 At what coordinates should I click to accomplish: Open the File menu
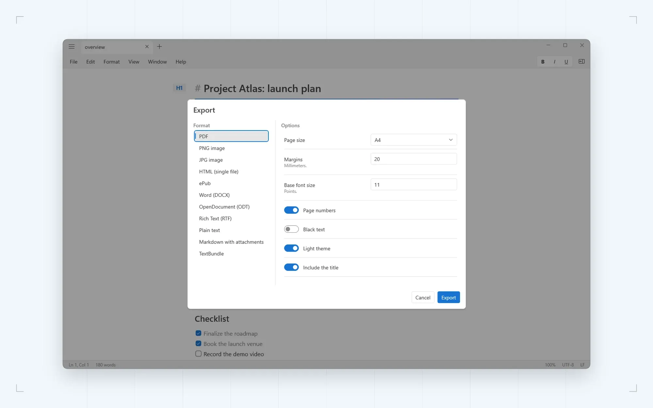click(x=73, y=62)
